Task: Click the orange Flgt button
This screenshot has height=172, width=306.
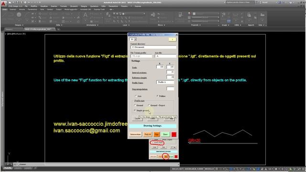Action: pyautogui.click(x=156, y=134)
